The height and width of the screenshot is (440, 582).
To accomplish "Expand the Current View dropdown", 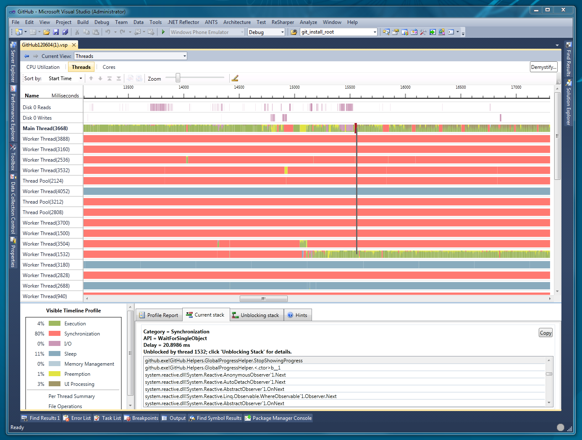I will pyautogui.click(x=184, y=56).
